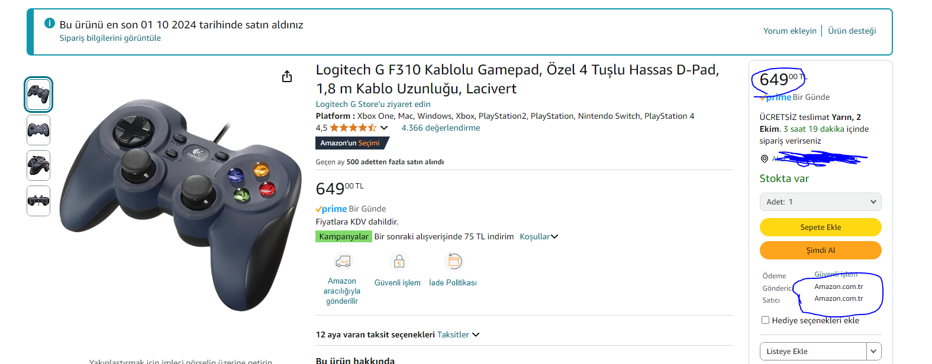
Task: Click the info icon in purchase banner
Action: (50, 23)
